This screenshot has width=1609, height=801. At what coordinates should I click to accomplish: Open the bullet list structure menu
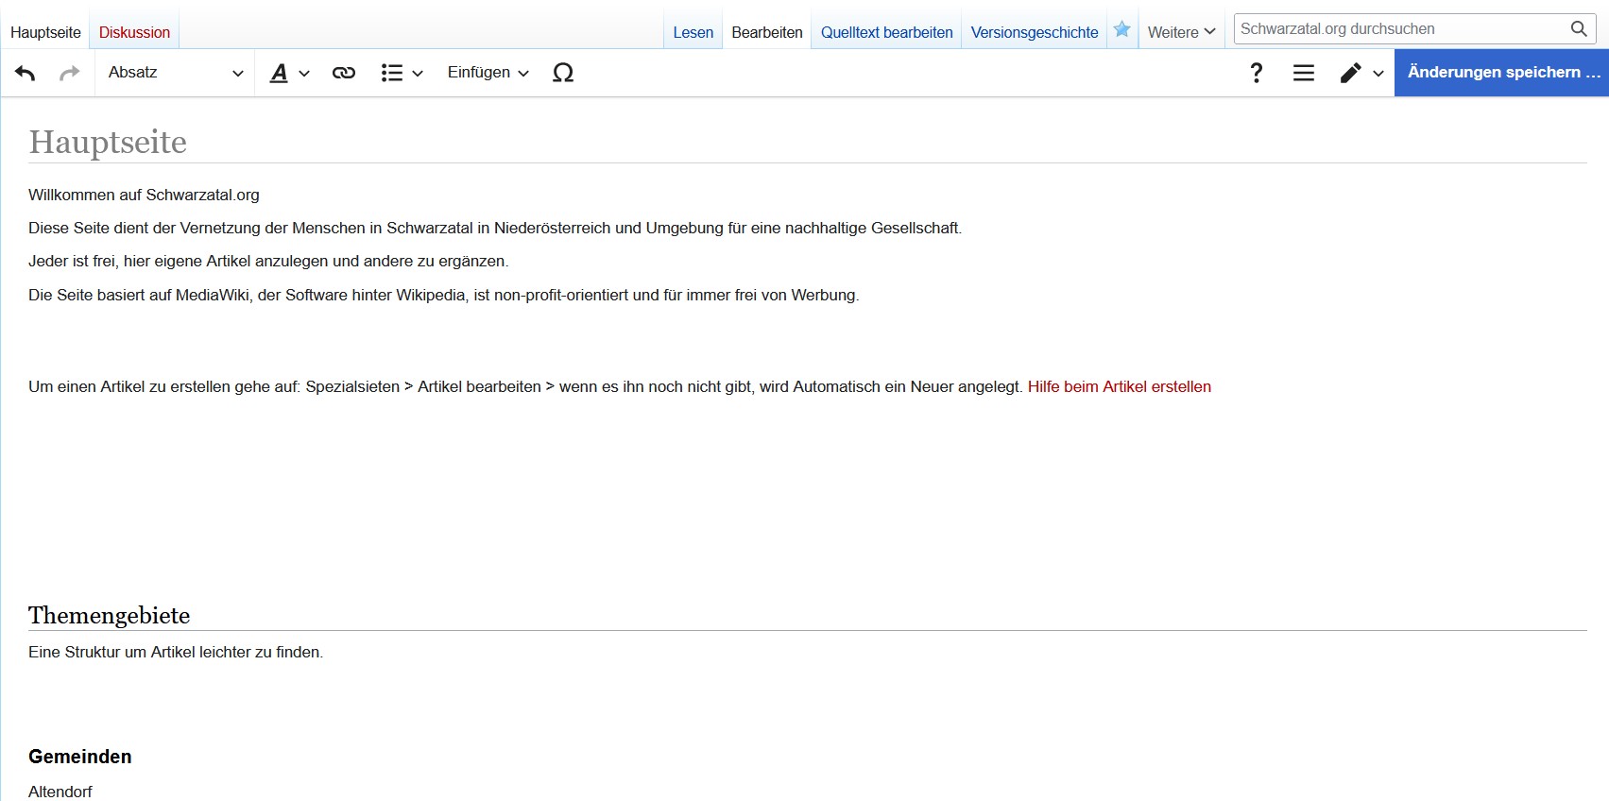coord(402,73)
